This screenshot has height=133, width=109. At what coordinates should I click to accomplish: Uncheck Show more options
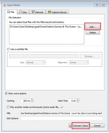click(x=6, y=93)
